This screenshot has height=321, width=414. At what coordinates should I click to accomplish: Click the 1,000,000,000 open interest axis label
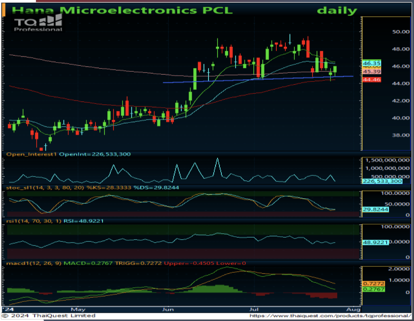point(387,168)
